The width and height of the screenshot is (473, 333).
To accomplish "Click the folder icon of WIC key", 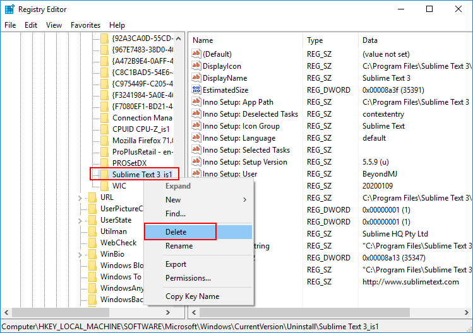I will pyautogui.click(x=104, y=185).
